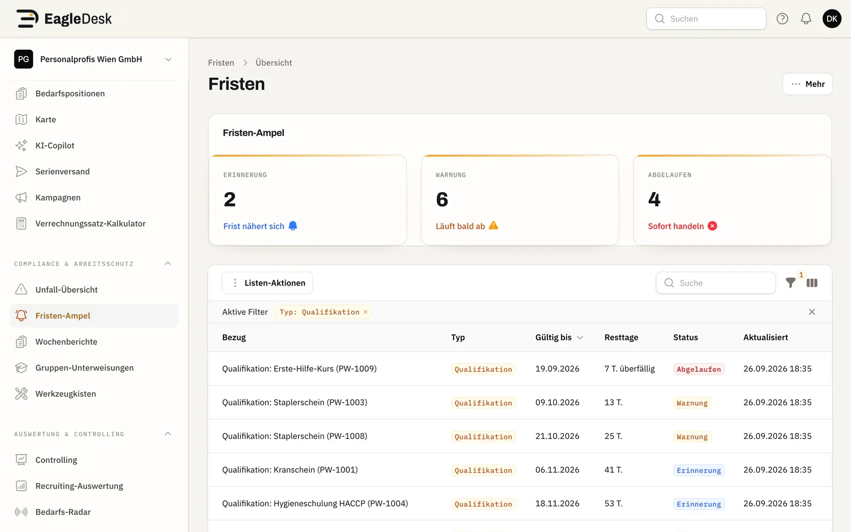The image size is (851, 532).
Task: Open the Erste-Hilfe-Kurs (PW-1009) row
Action: (520, 369)
